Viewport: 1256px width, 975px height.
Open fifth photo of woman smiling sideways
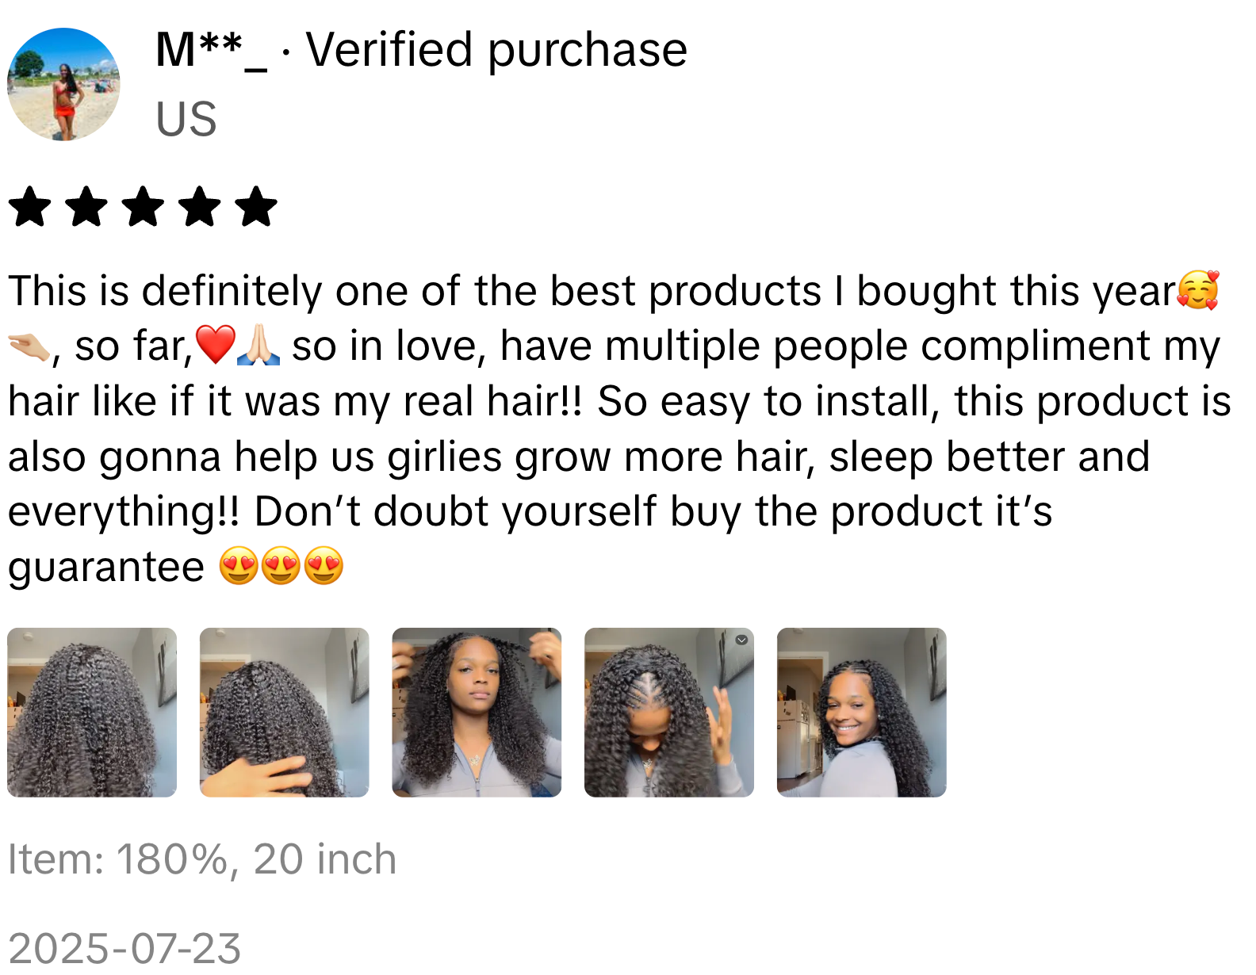tap(862, 713)
